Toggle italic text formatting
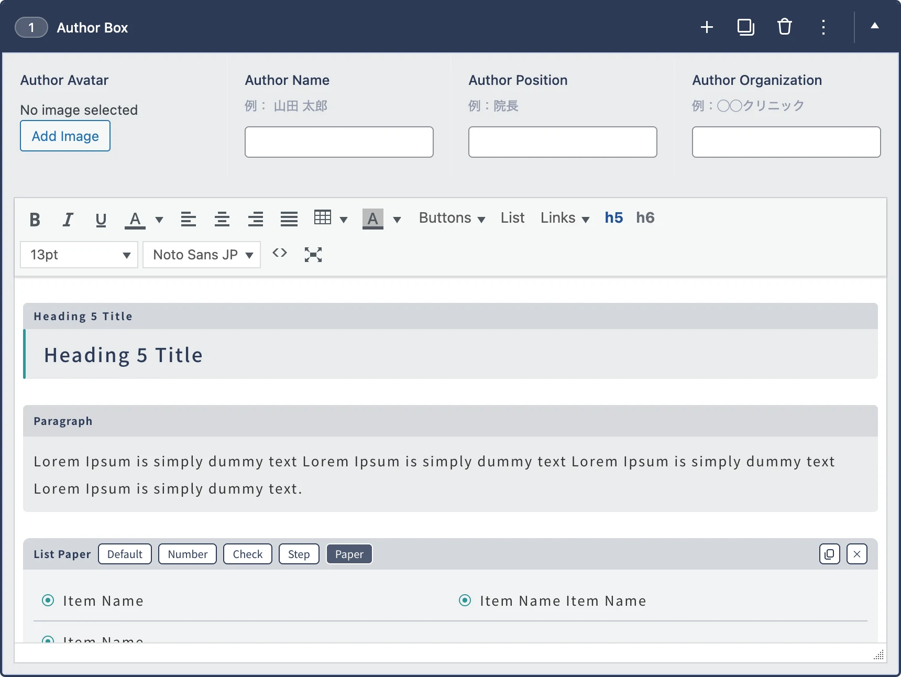901x677 pixels. (x=68, y=220)
